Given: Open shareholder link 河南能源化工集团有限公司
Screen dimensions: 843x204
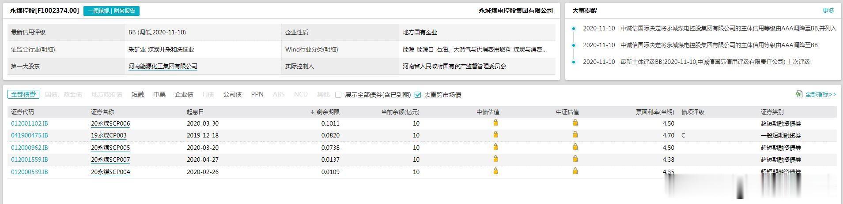Looking at the screenshot, I should 163,66.
